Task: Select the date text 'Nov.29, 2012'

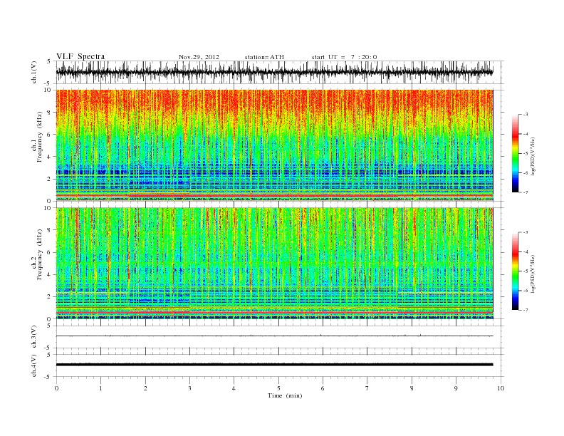Action: coord(199,57)
